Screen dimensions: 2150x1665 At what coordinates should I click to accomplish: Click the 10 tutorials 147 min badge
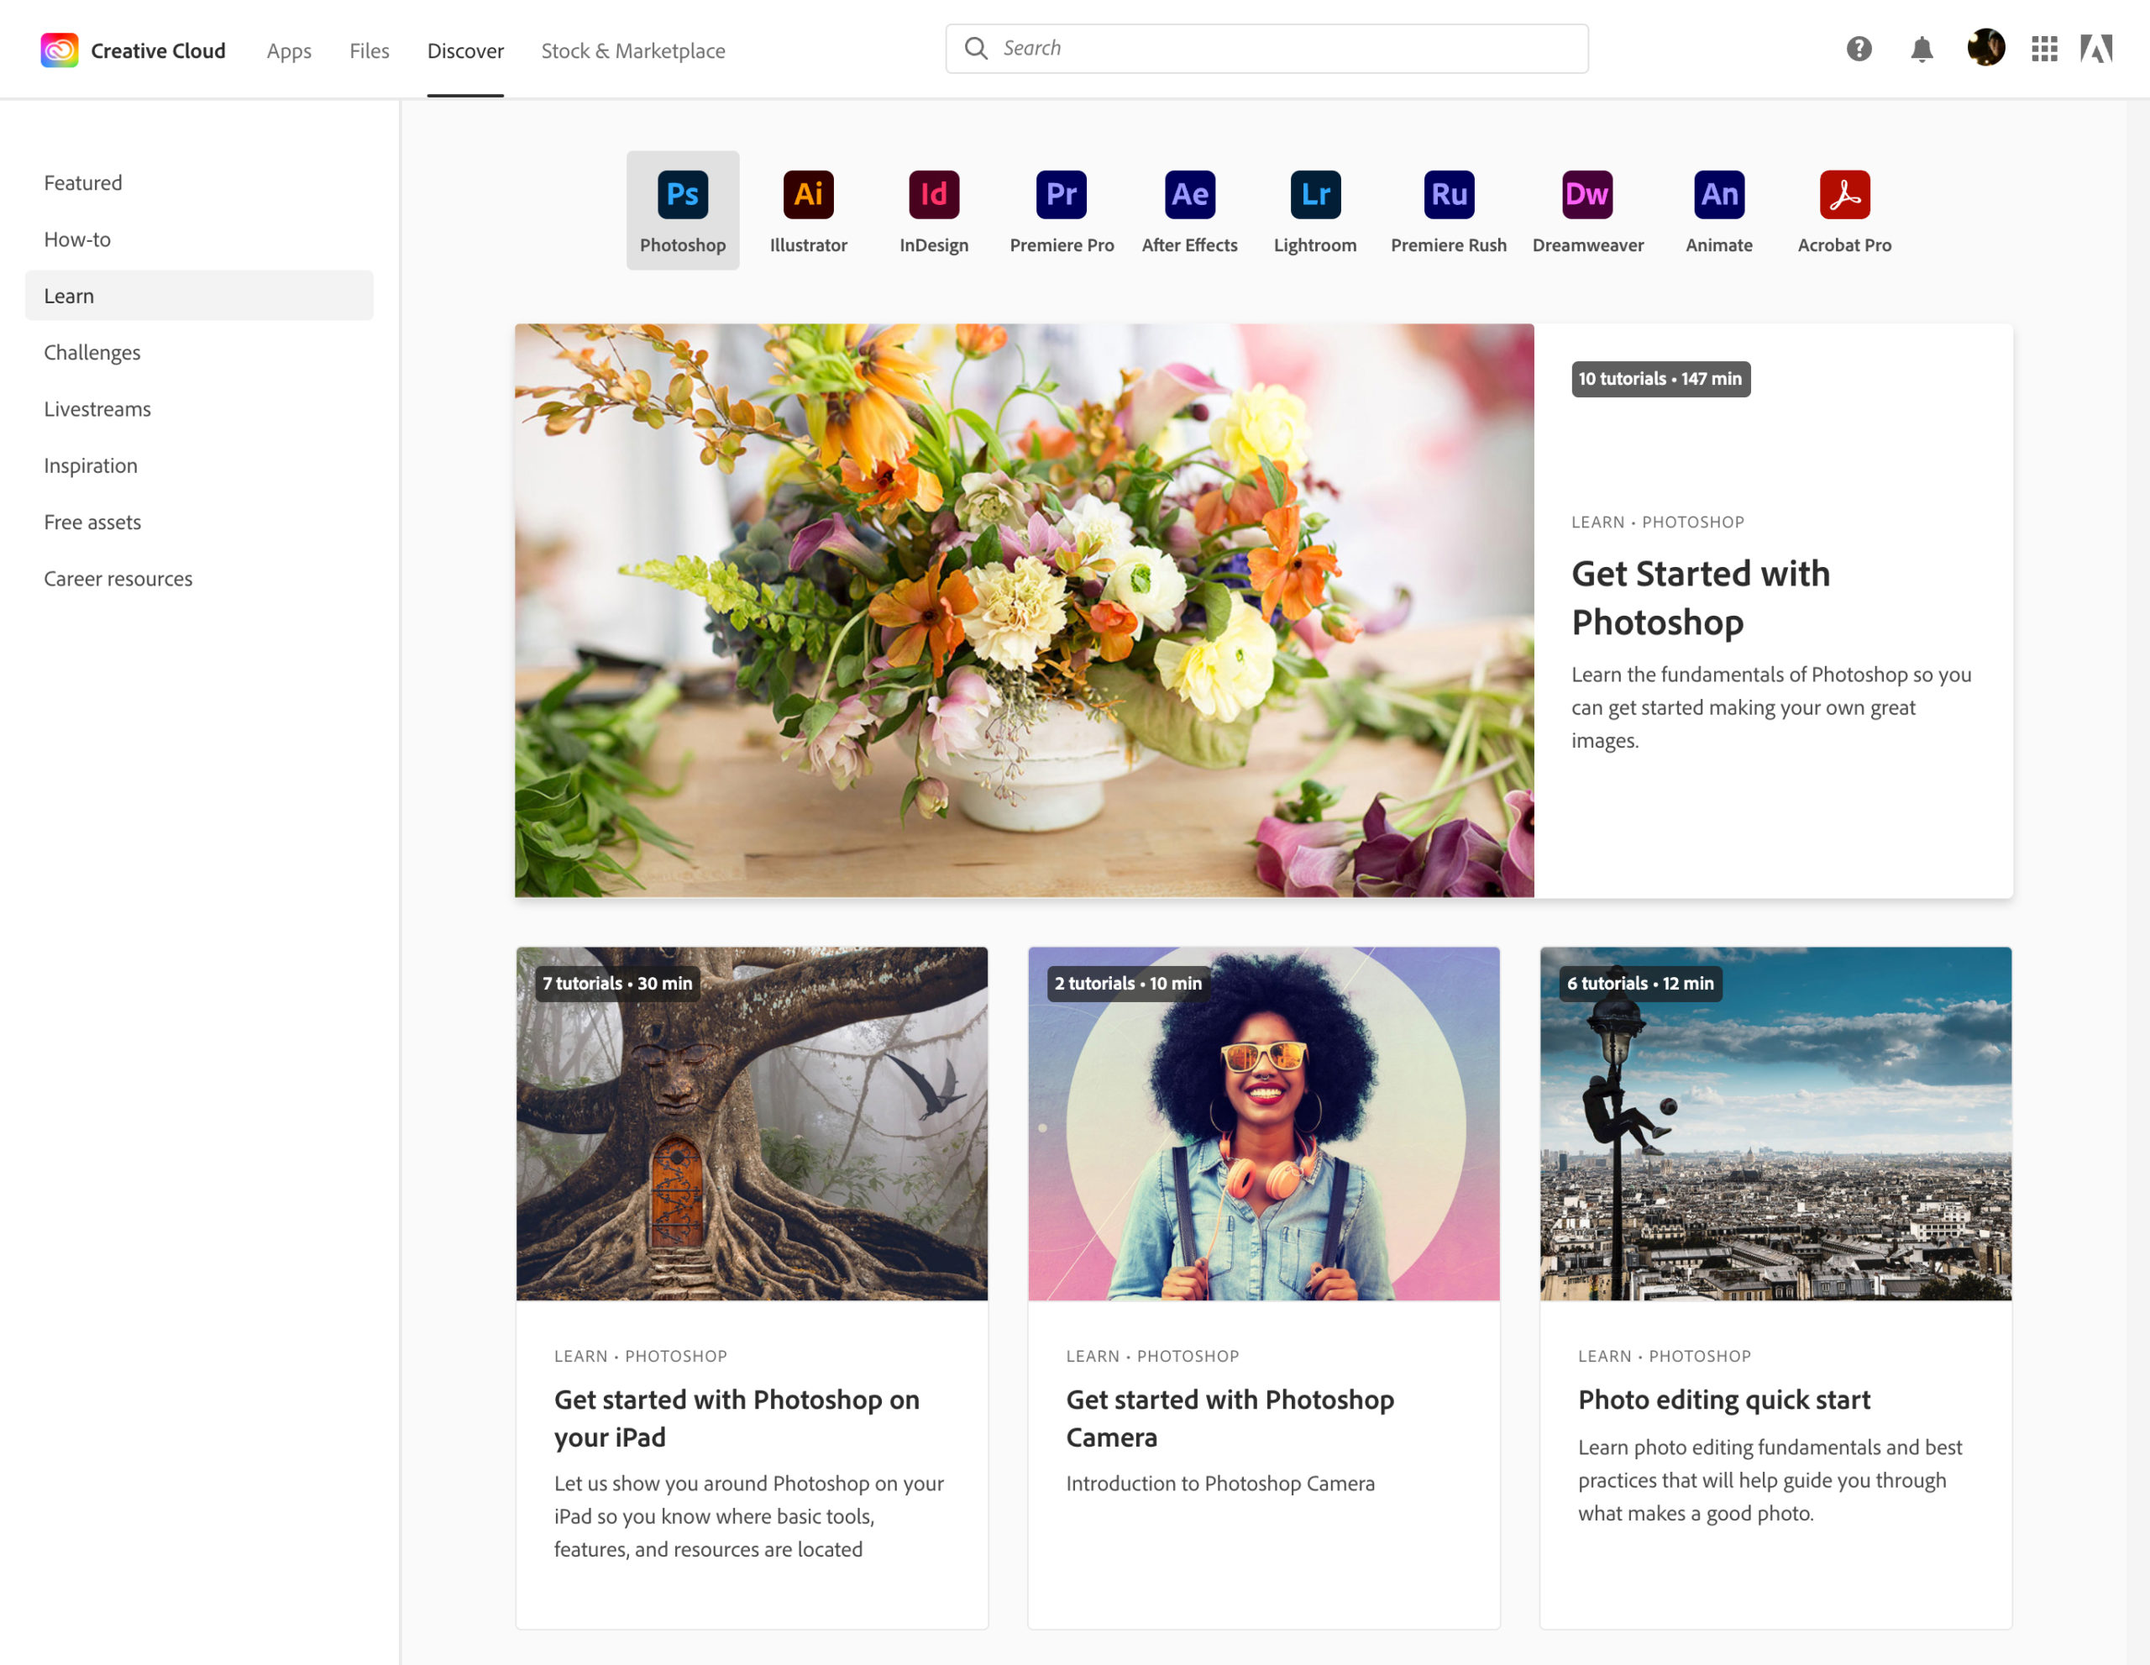(x=1660, y=379)
